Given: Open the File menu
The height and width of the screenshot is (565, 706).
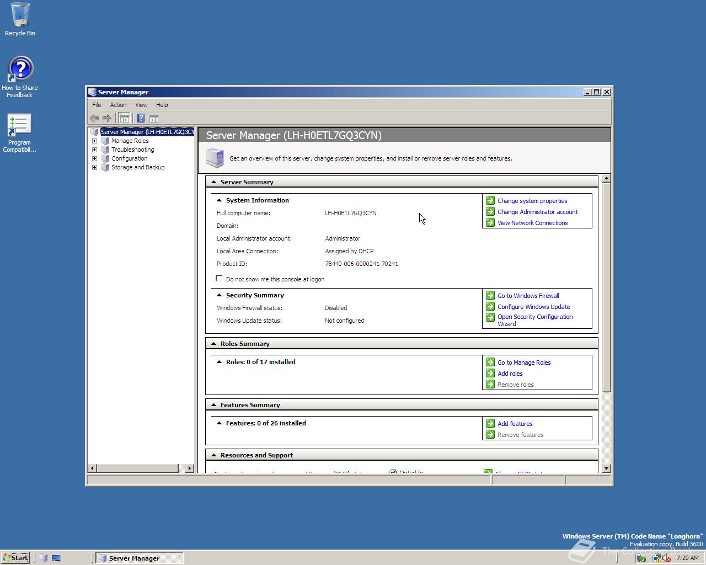Looking at the screenshot, I should tap(97, 105).
